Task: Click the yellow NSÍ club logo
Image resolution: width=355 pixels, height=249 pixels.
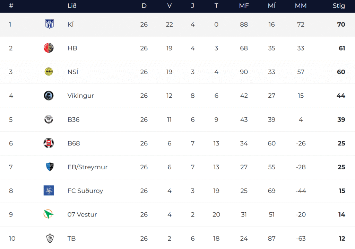Action: (49, 72)
